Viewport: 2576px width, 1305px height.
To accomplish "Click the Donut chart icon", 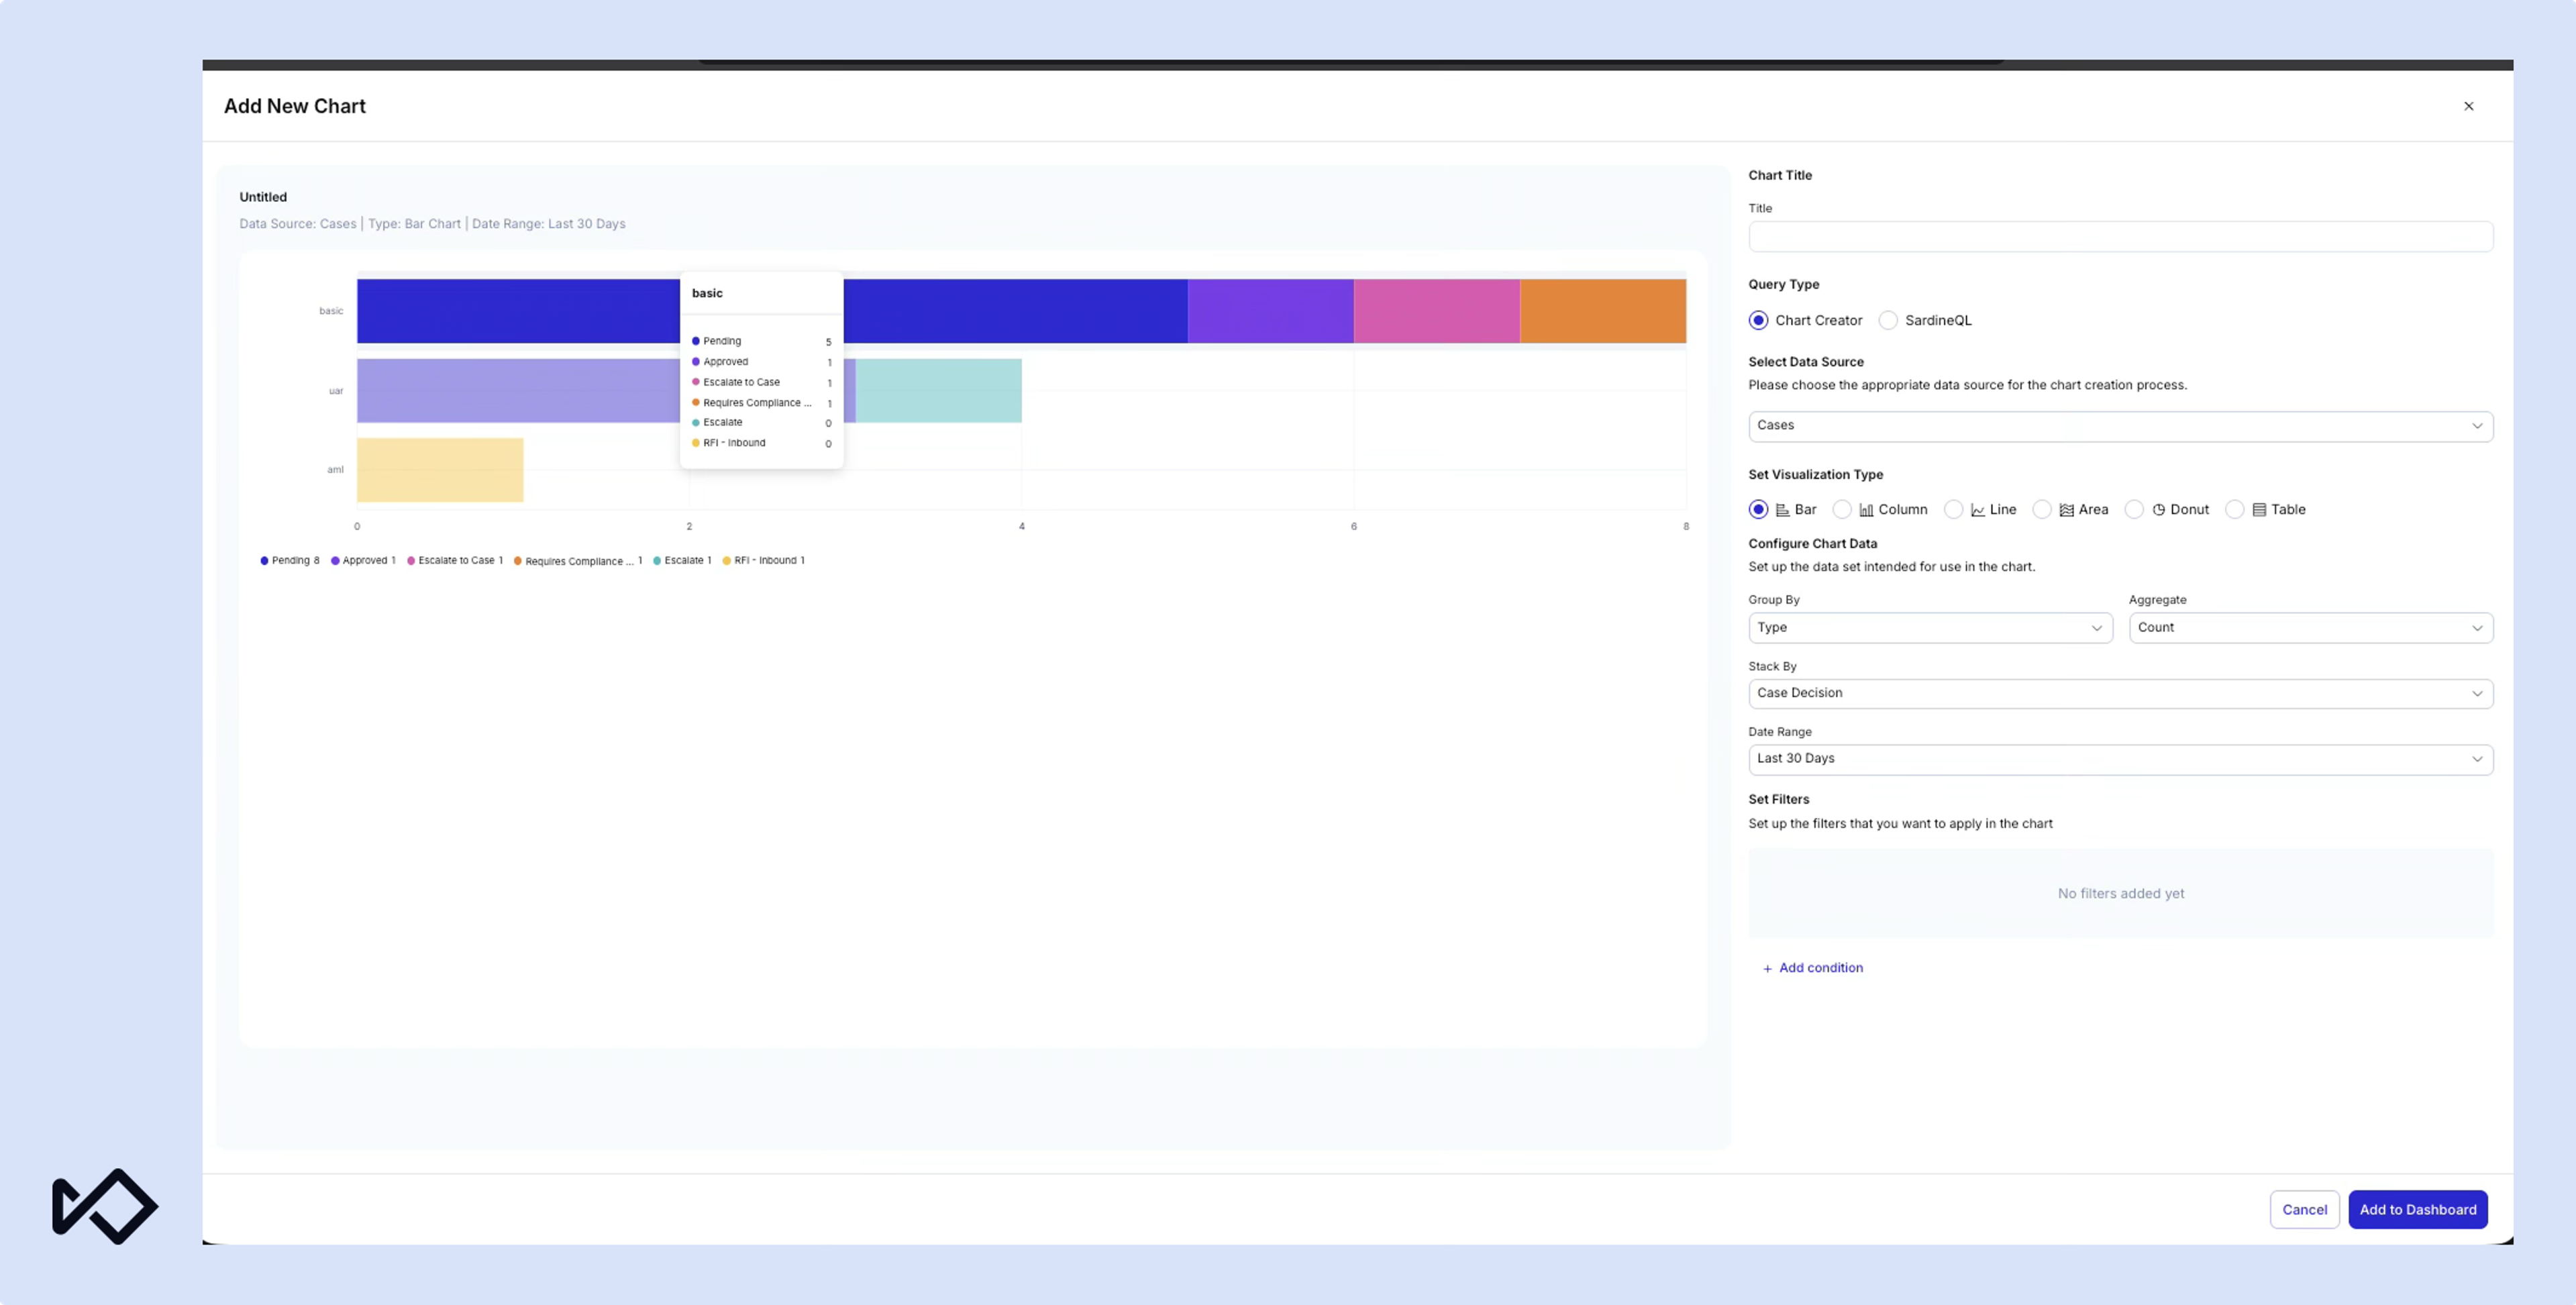I will tap(2158, 510).
